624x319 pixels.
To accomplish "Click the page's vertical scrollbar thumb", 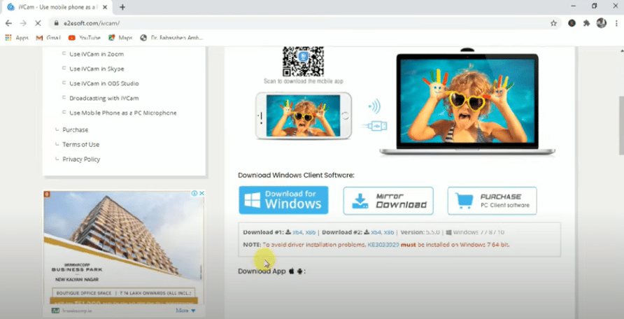I will point(621,125).
